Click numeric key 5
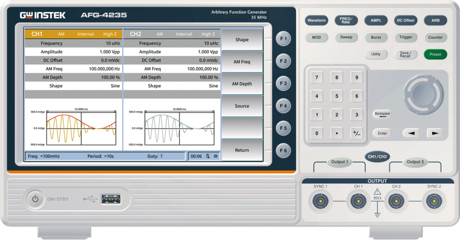Screen dimensions: 460x240 (x=336, y=96)
